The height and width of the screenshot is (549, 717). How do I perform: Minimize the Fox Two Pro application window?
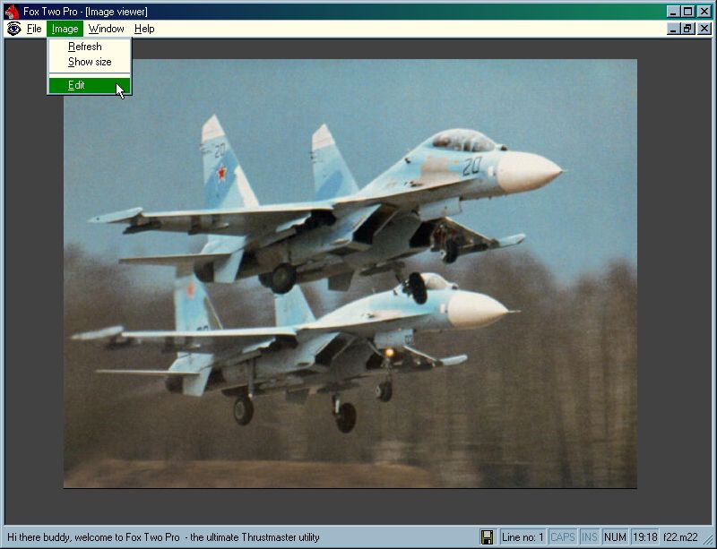pyautogui.click(x=674, y=12)
